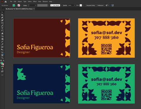
Task: Click the drawing mode icon in toolbar
Action: coord(2,69)
